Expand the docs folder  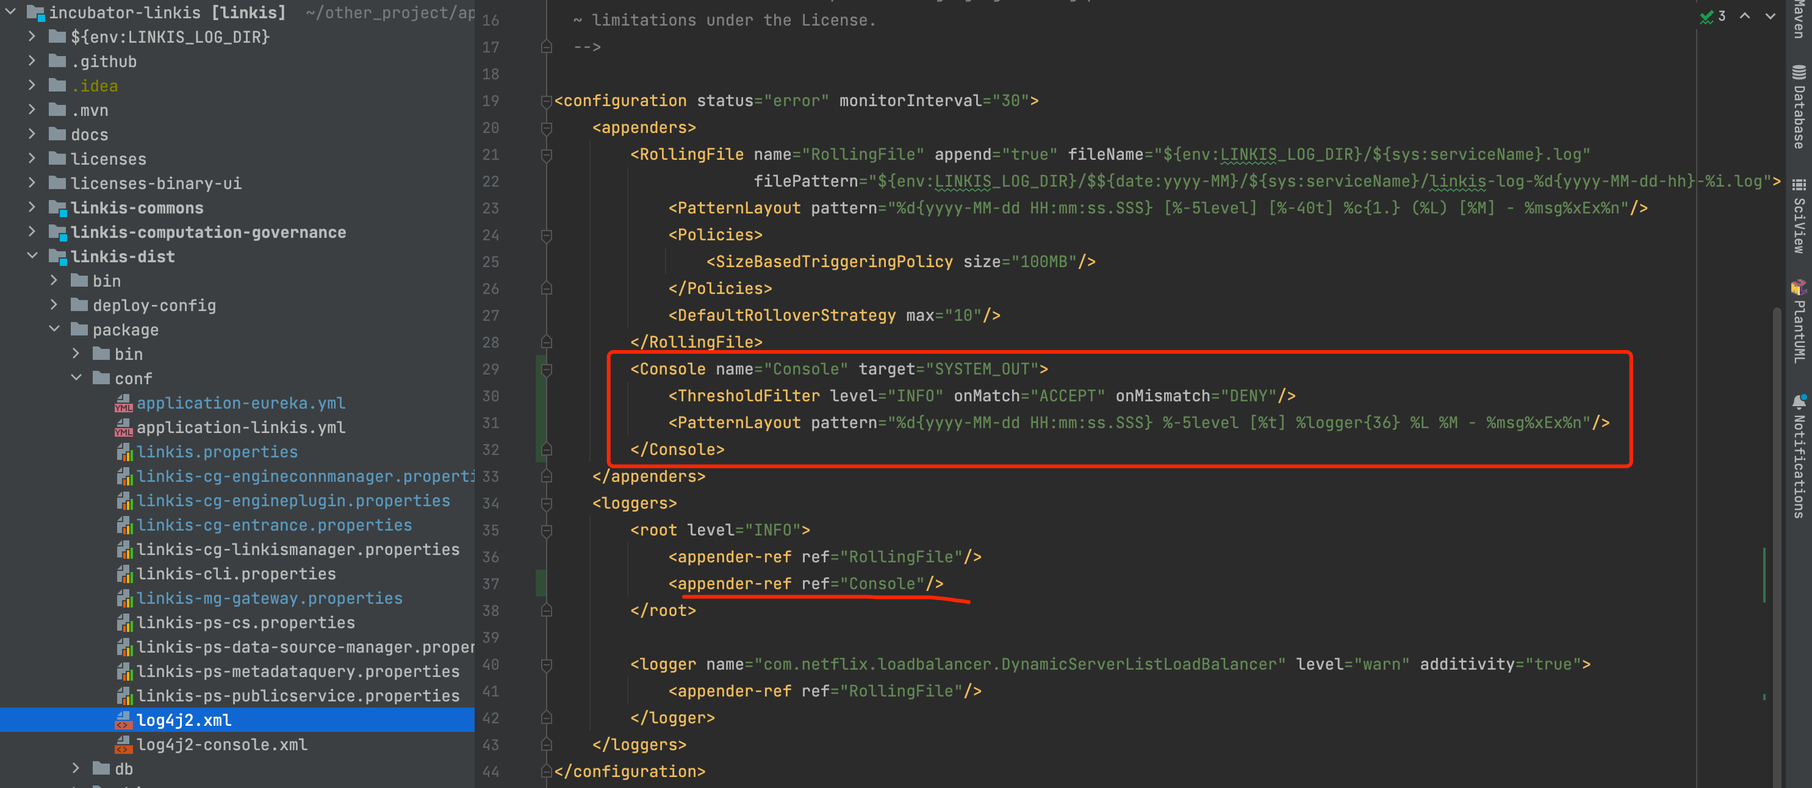point(32,134)
